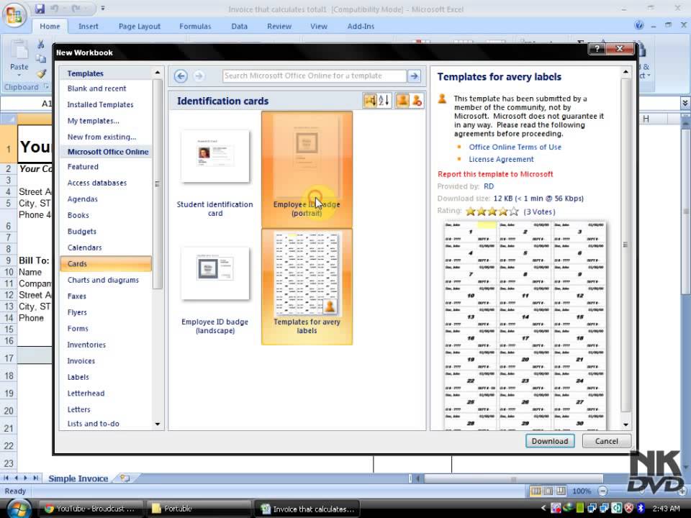Hide customer submitted templates icon
This screenshot has height=518, width=691.
pyautogui.click(x=417, y=101)
